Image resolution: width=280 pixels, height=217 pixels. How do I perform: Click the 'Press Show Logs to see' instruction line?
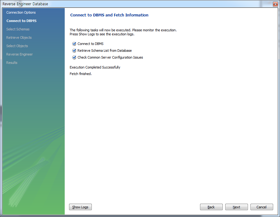coord(102,34)
